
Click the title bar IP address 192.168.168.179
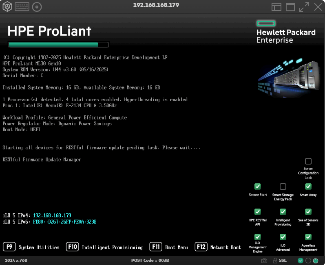(x=156, y=5)
